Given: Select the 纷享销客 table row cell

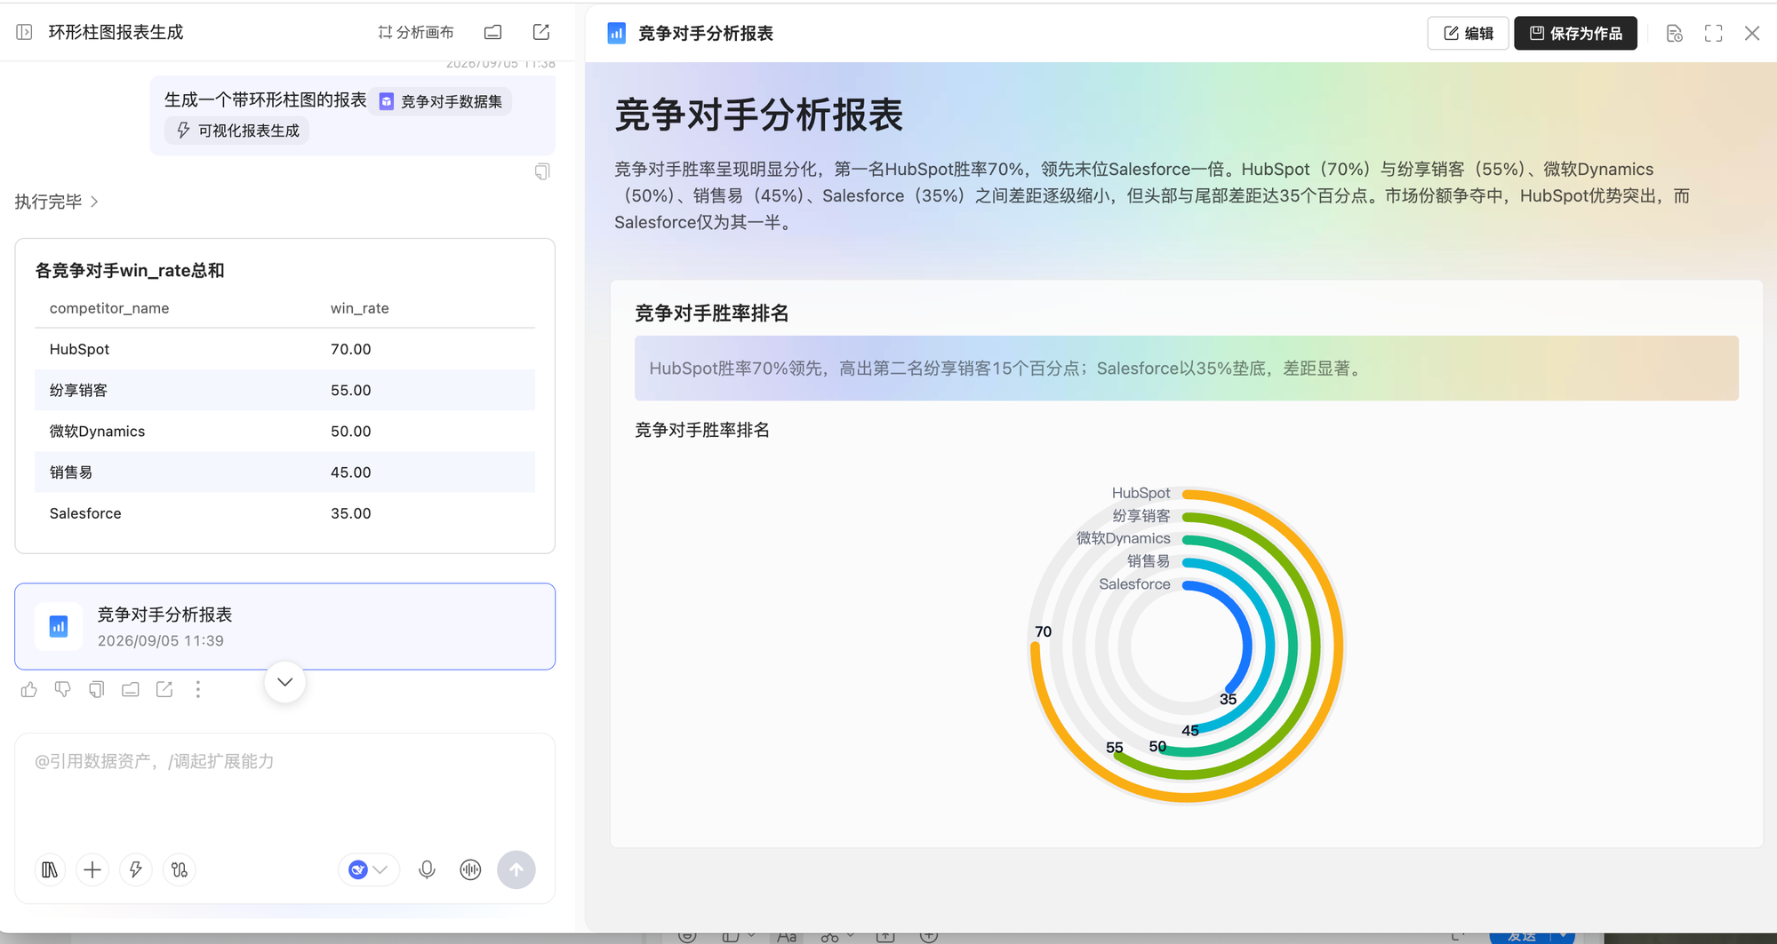Looking at the screenshot, I should 78,390.
